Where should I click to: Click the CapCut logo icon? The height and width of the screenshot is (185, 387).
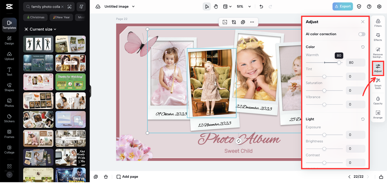[x=9, y=6]
